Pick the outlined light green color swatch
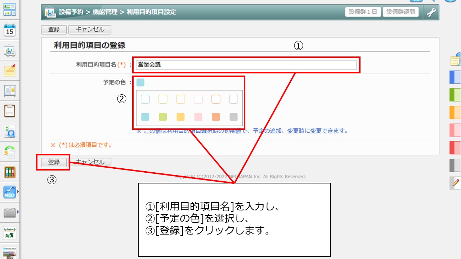The width and height of the screenshot is (461, 259). pos(163,99)
